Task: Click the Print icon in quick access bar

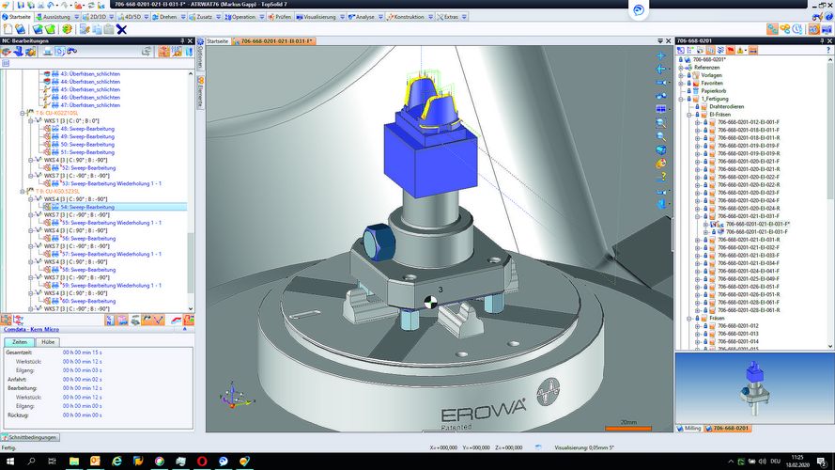Action: (x=40, y=5)
